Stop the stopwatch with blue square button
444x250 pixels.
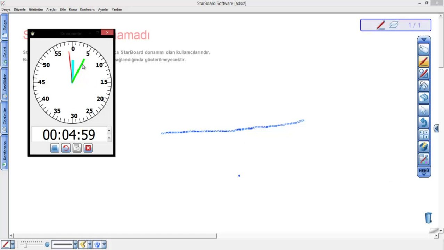coord(55,148)
